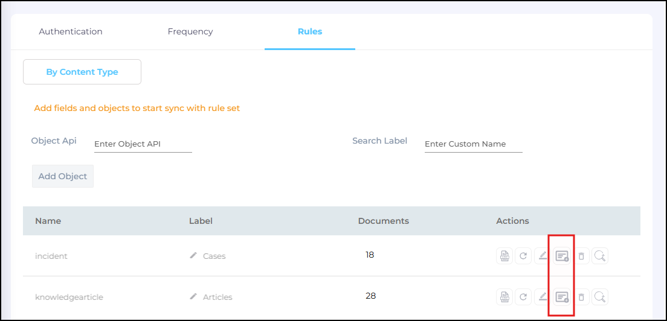Select the Rules tab
The height and width of the screenshot is (321, 667).
(x=310, y=31)
